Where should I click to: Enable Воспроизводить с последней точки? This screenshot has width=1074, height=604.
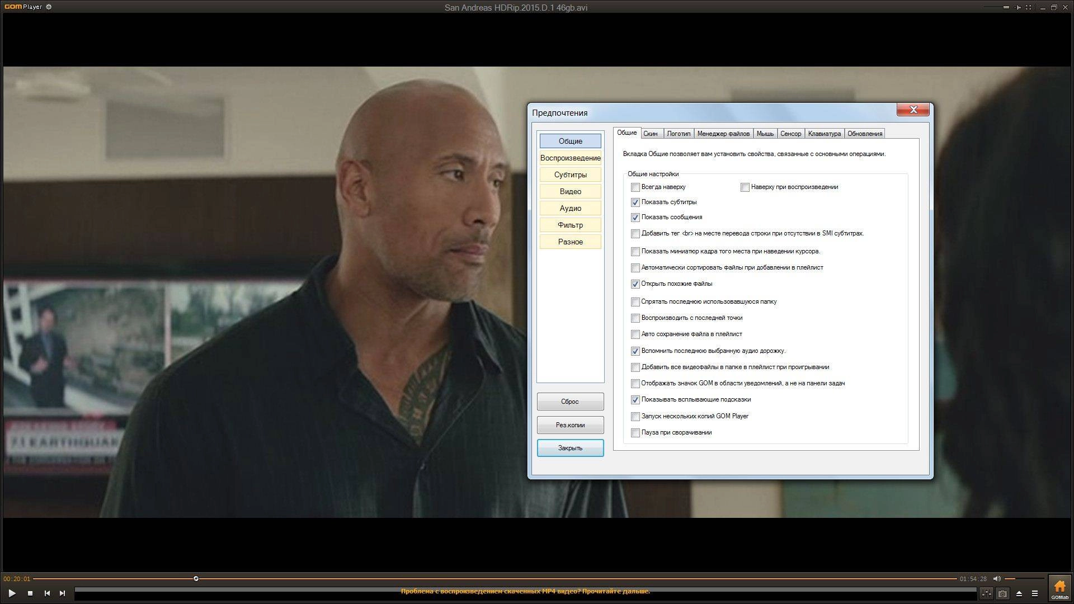pyautogui.click(x=635, y=318)
